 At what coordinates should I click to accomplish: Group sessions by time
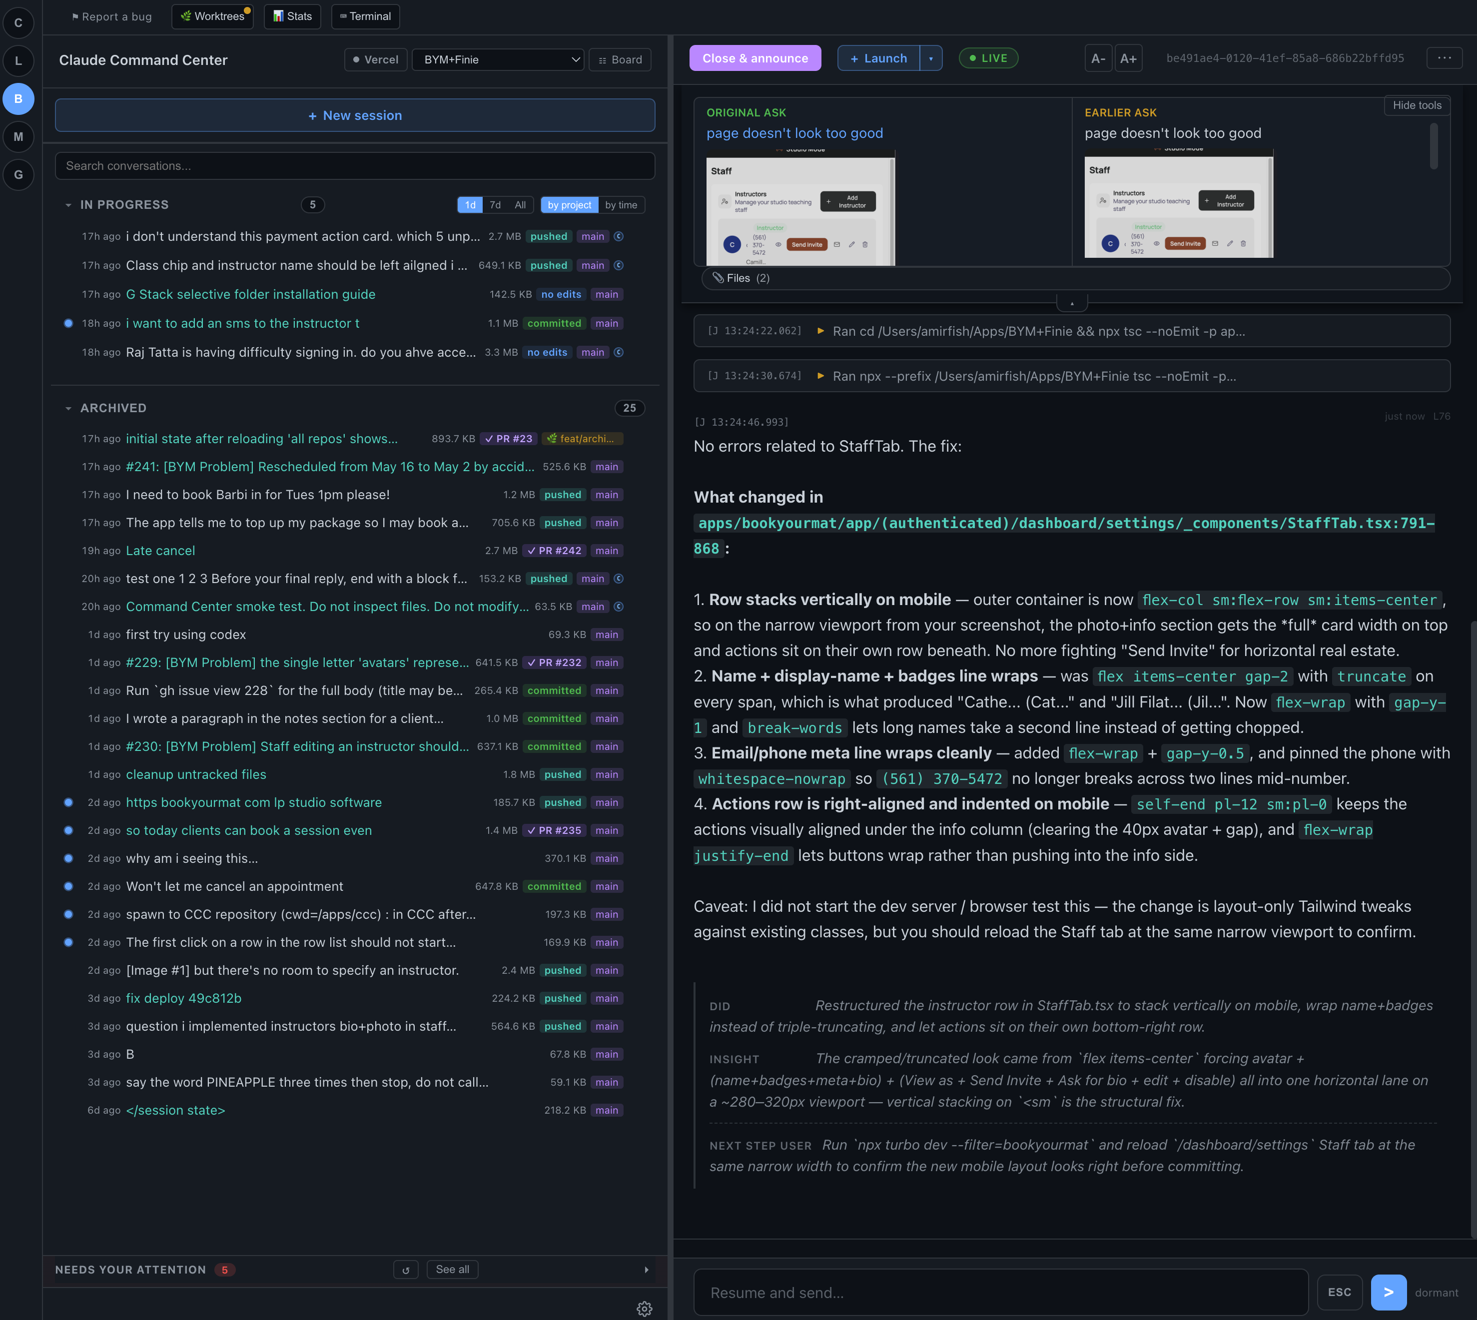tap(621, 204)
